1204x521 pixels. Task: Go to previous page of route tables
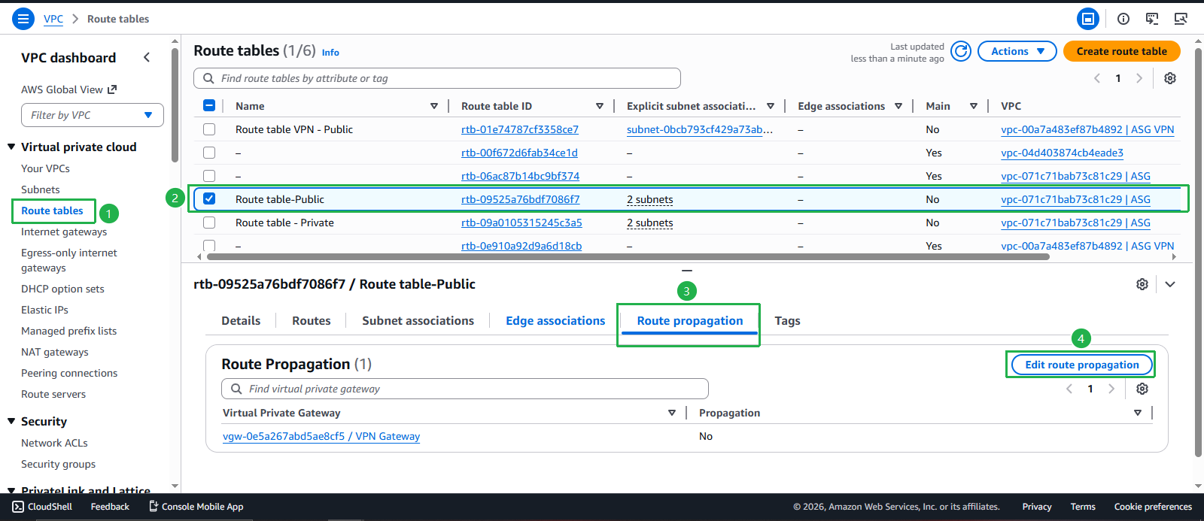coord(1097,78)
